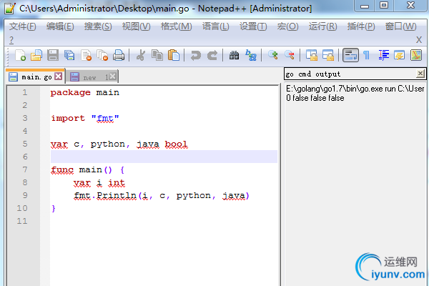The width and height of the screenshot is (429, 286).
Task: Click the Undo arrow icon
Action: (196, 55)
